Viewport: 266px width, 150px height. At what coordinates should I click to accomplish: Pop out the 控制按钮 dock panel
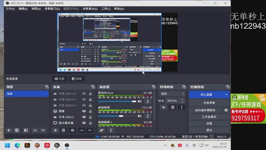[228, 87]
